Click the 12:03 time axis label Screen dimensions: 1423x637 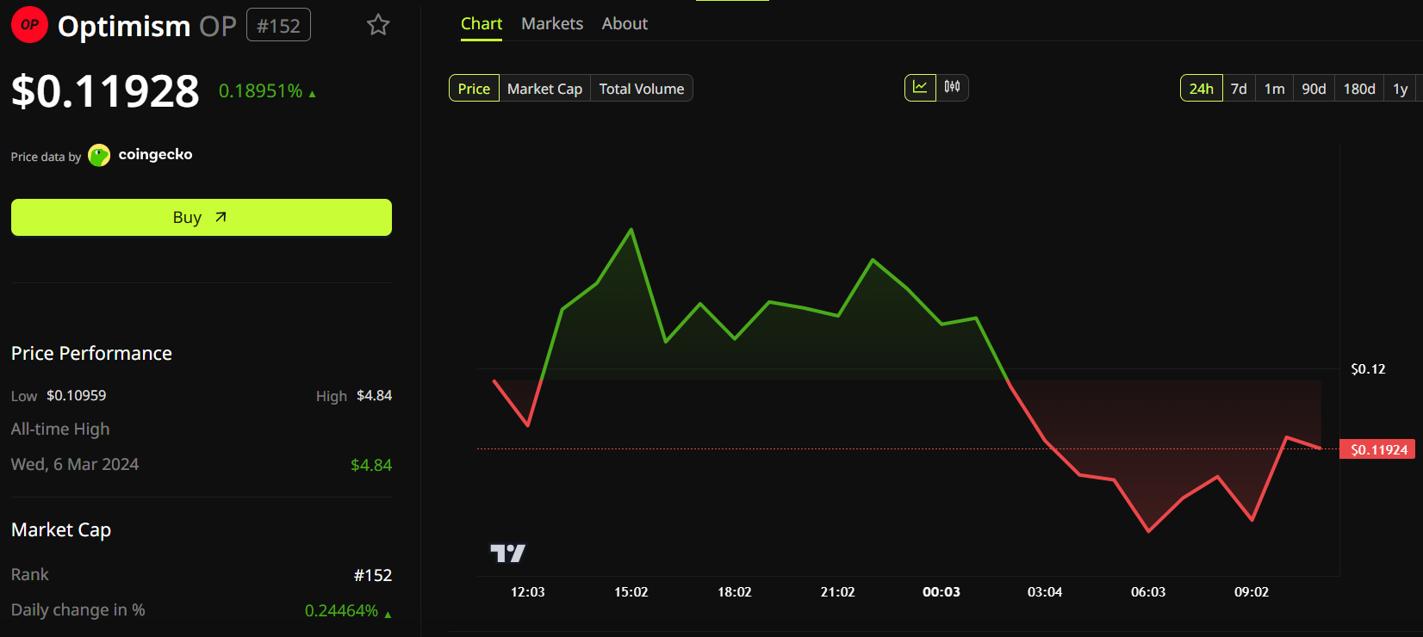click(528, 591)
